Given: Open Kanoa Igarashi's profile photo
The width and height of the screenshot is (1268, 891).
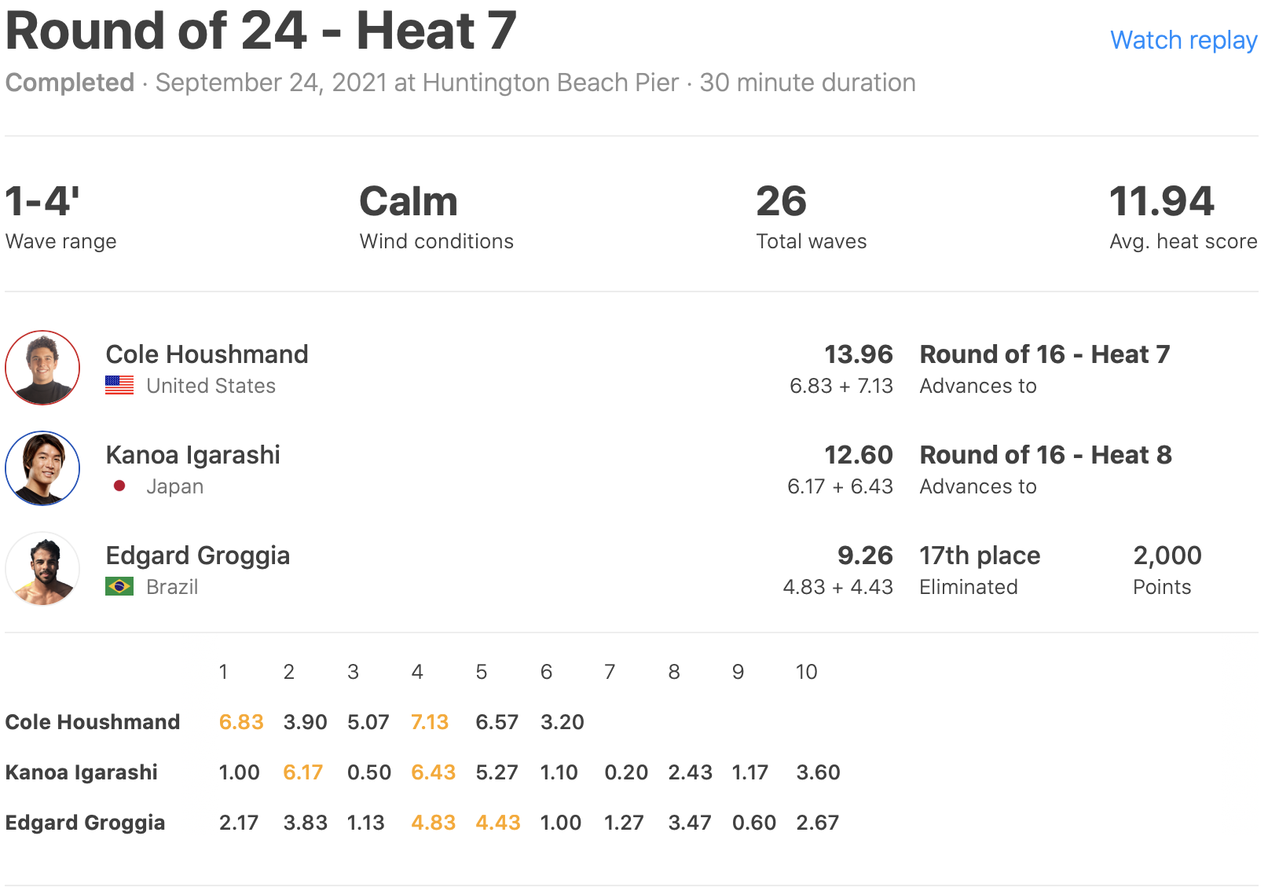Looking at the screenshot, I should click(42, 468).
